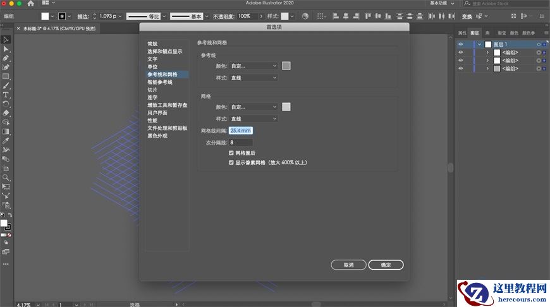
Task: Open grid 颜色 dropdown in 网格 section
Action: coord(254,107)
